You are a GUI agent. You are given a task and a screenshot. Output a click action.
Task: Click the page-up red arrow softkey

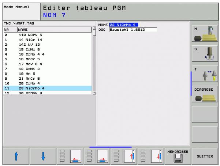pyautogui.click(x=124, y=156)
